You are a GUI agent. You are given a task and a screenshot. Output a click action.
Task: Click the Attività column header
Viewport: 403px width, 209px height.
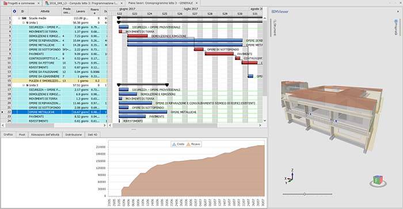point(45,12)
